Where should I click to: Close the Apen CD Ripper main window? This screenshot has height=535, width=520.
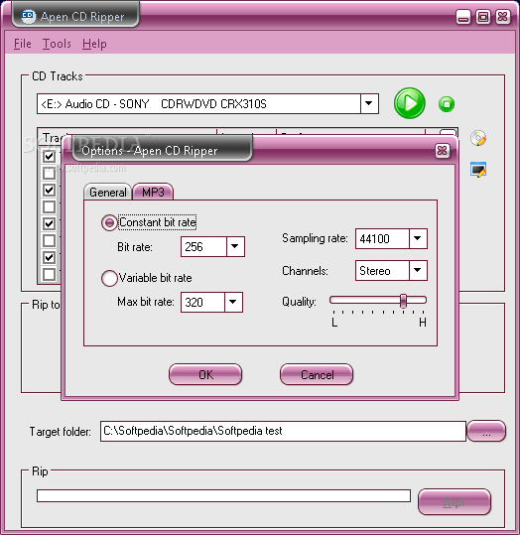tap(502, 17)
